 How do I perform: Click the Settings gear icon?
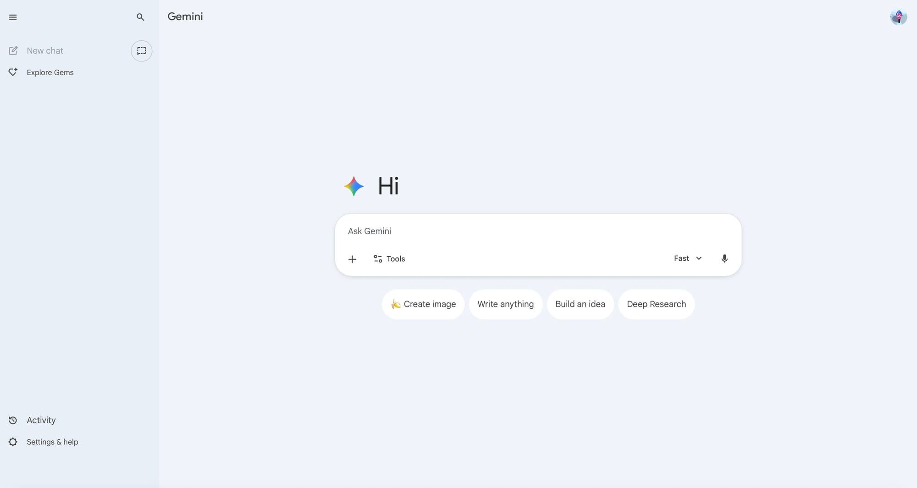(x=12, y=442)
